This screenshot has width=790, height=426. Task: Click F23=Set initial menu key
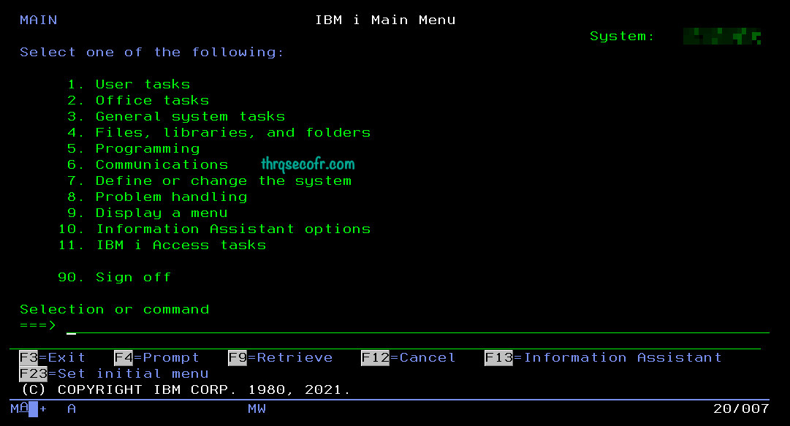coord(114,373)
